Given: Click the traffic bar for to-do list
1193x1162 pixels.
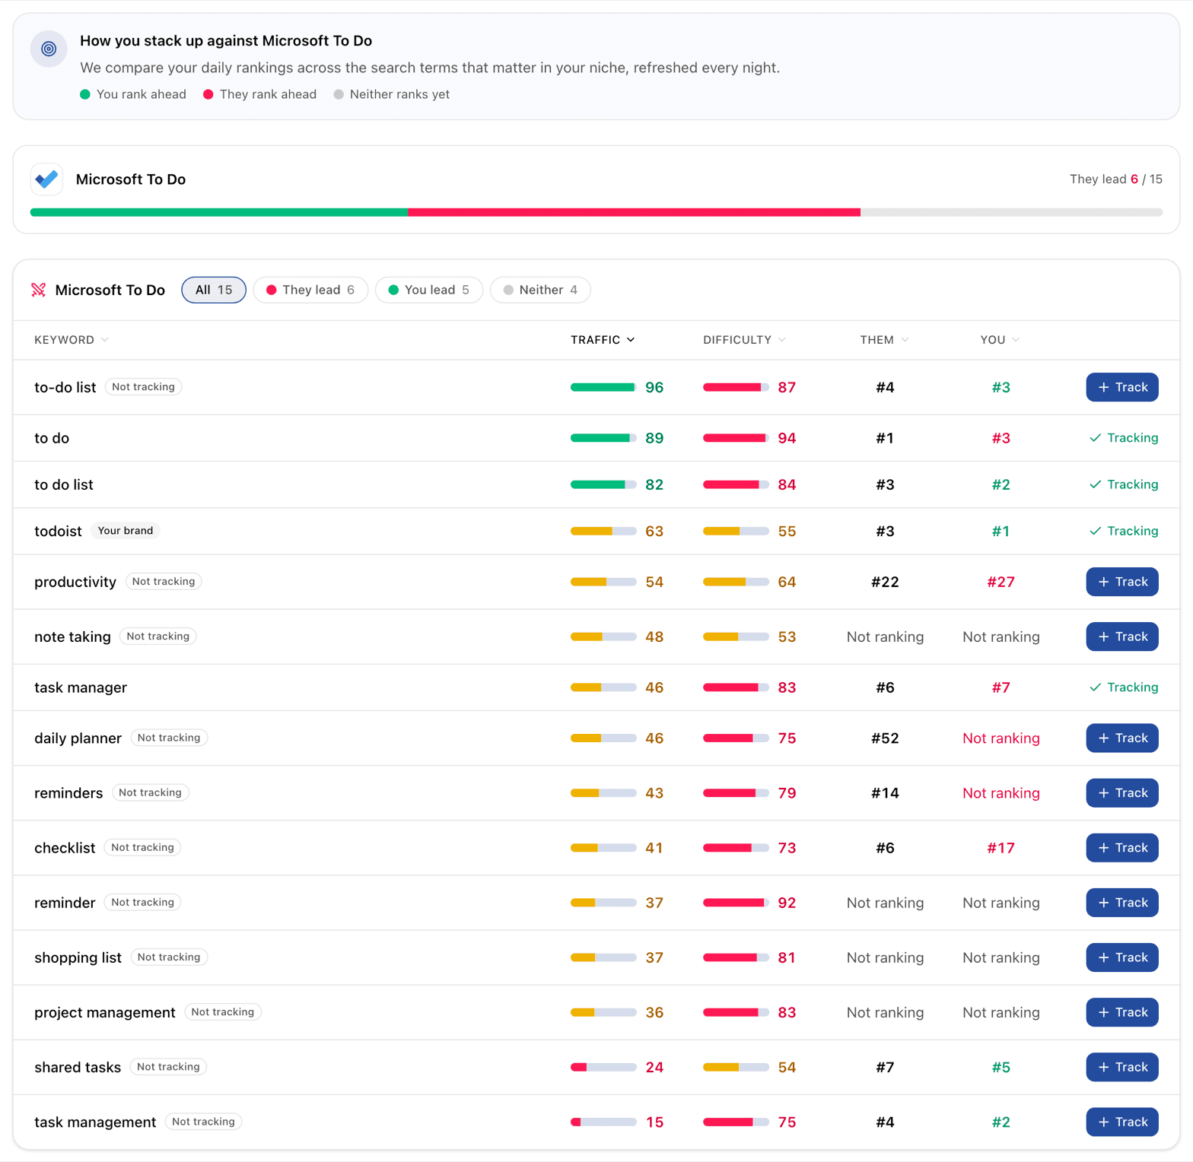Looking at the screenshot, I should (603, 387).
